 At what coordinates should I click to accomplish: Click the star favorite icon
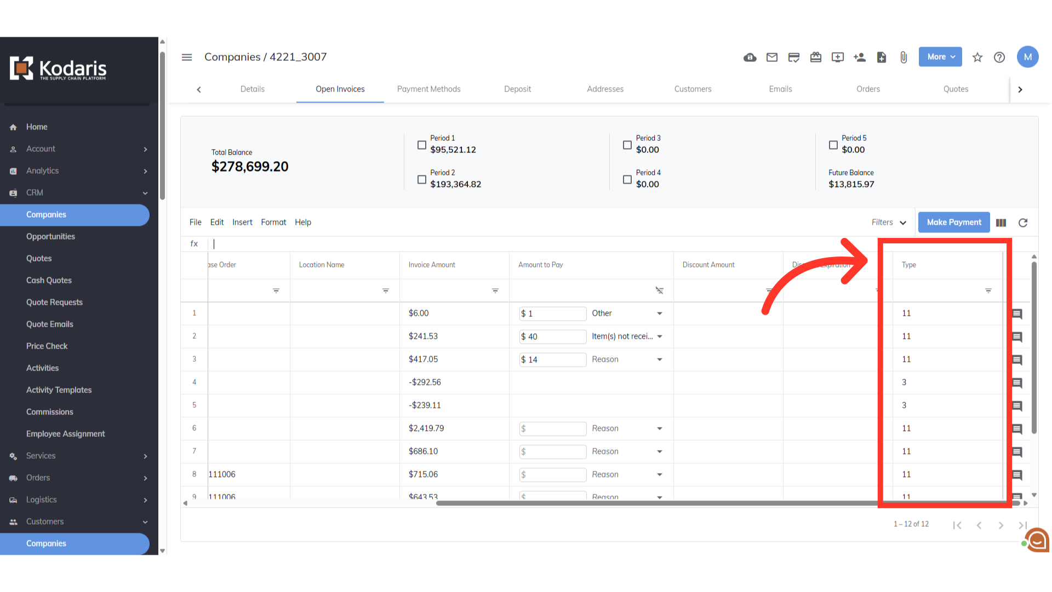click(977, 57)
